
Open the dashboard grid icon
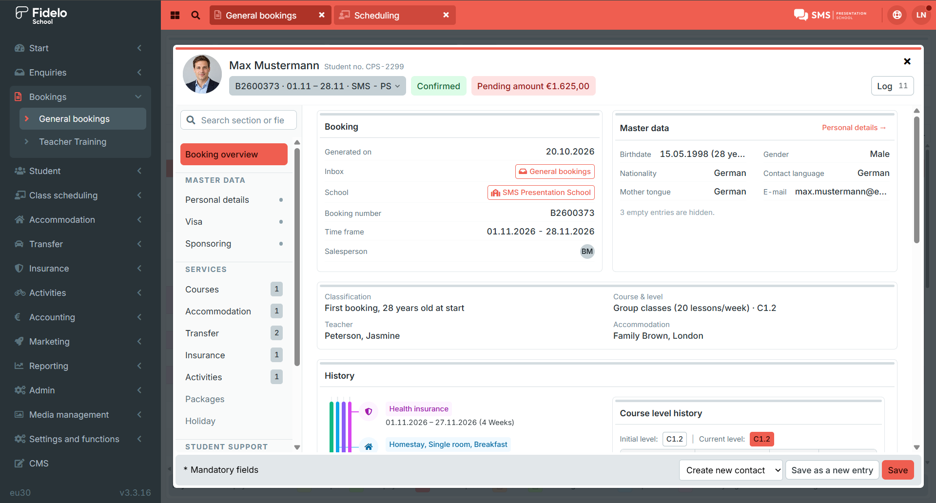[175, 15]
